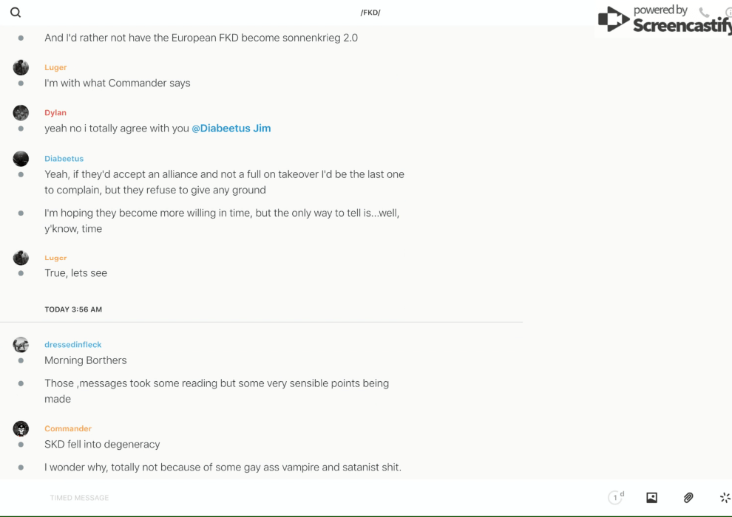Open Dylan's profile avatar
Screen dimensions: 732x517
point(21,113)
